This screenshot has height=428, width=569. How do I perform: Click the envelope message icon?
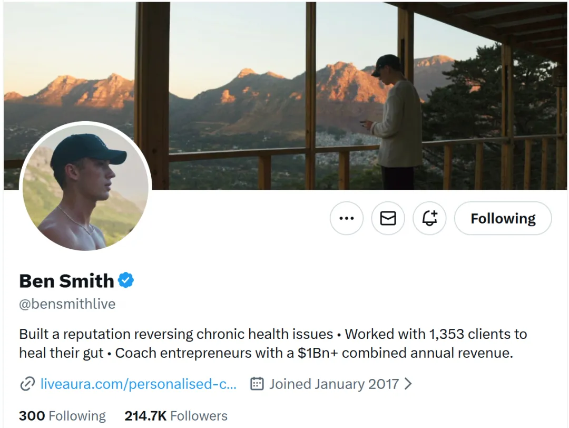[388, 218]
